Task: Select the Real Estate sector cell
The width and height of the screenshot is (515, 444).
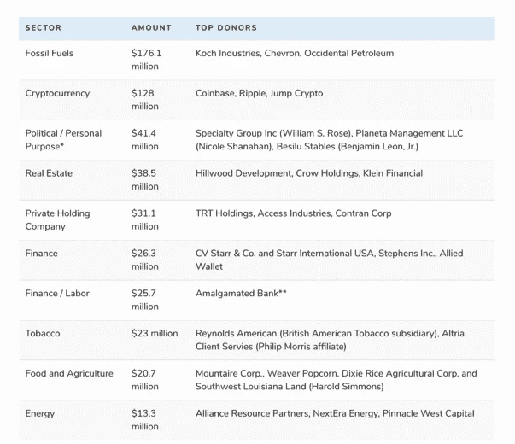Action: click(x=49, y=173)
